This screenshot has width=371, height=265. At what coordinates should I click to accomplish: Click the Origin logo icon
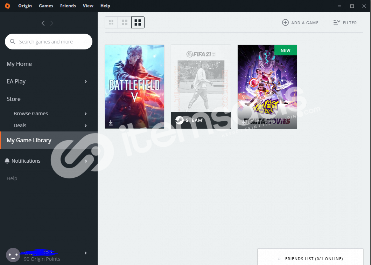click(x=8, y=6)
